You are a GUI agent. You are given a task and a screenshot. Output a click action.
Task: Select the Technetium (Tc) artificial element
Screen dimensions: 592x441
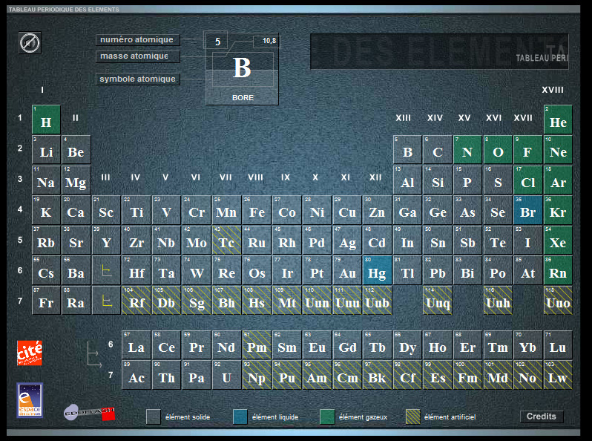[226, 241]
